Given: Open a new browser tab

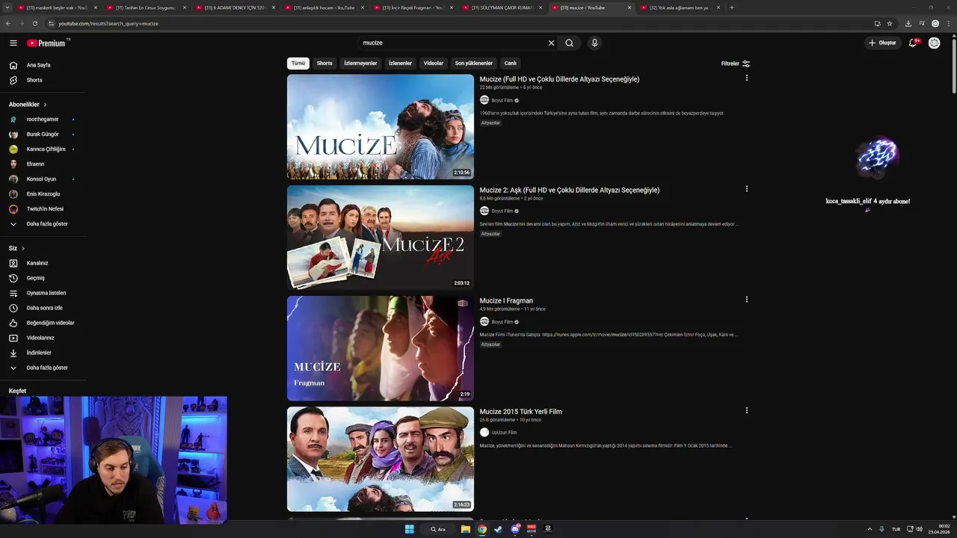Looking at the screenshot, I should [x=732, y=7].
